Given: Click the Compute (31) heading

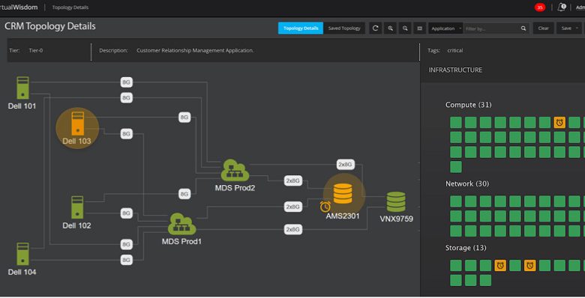Looking at the screenshot, I should pos(468,105).
